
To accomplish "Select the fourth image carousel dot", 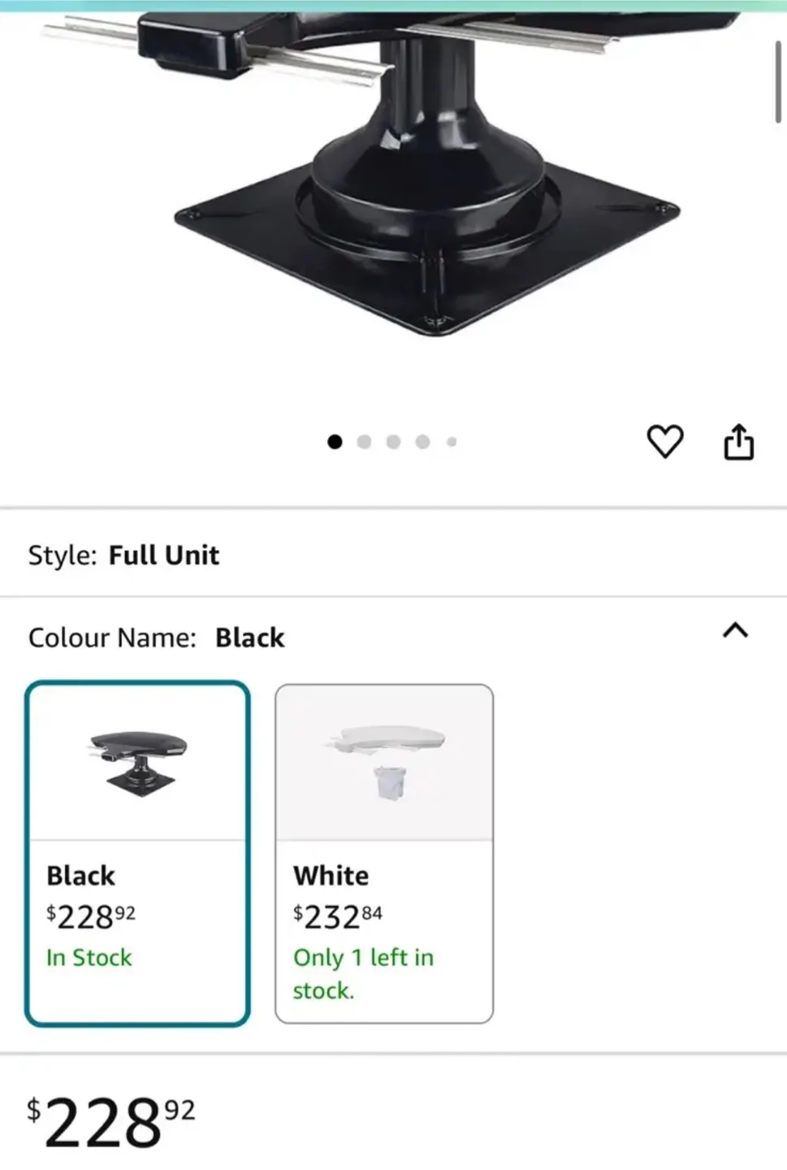I will point(422,441).
